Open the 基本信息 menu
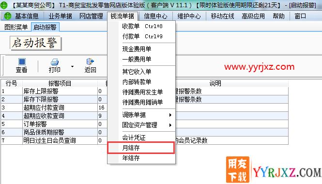322x184 pixels. 27,16
